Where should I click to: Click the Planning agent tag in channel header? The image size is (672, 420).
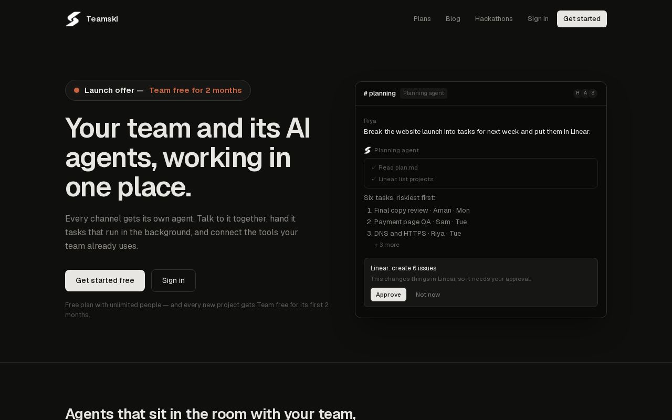[x=424, y=93]
